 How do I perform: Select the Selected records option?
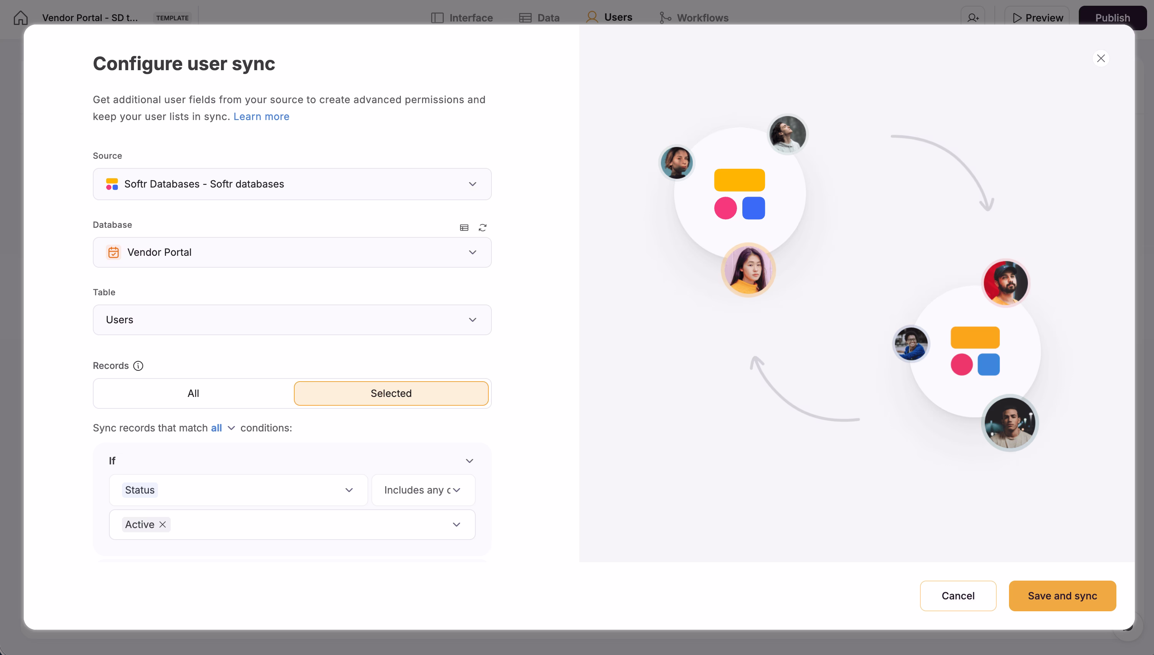pos(391,393)
